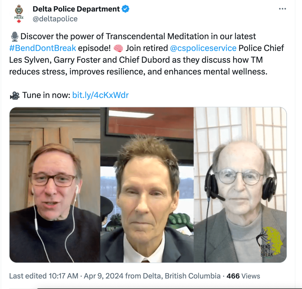
Task: Click the pink brain emoji
Action: 118,48
